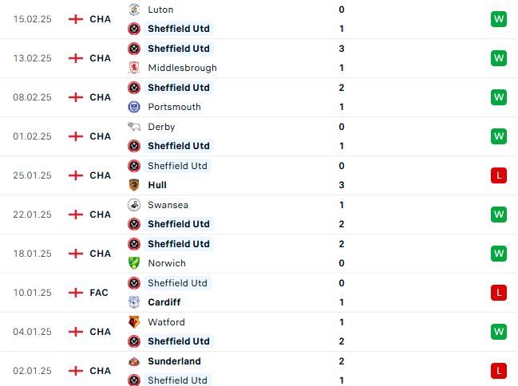Viewport: 518px width, 386px height.
Task: Click the Swansea swan crest icon
Action: 134,205
